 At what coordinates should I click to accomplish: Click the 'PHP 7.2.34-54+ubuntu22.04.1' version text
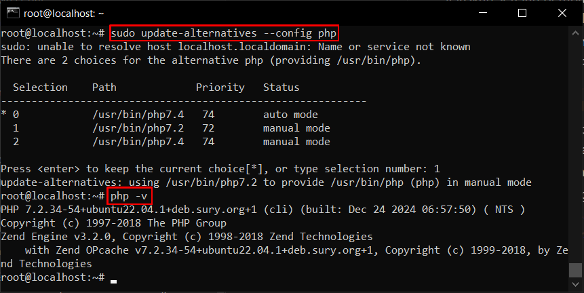tap(129, 210)
